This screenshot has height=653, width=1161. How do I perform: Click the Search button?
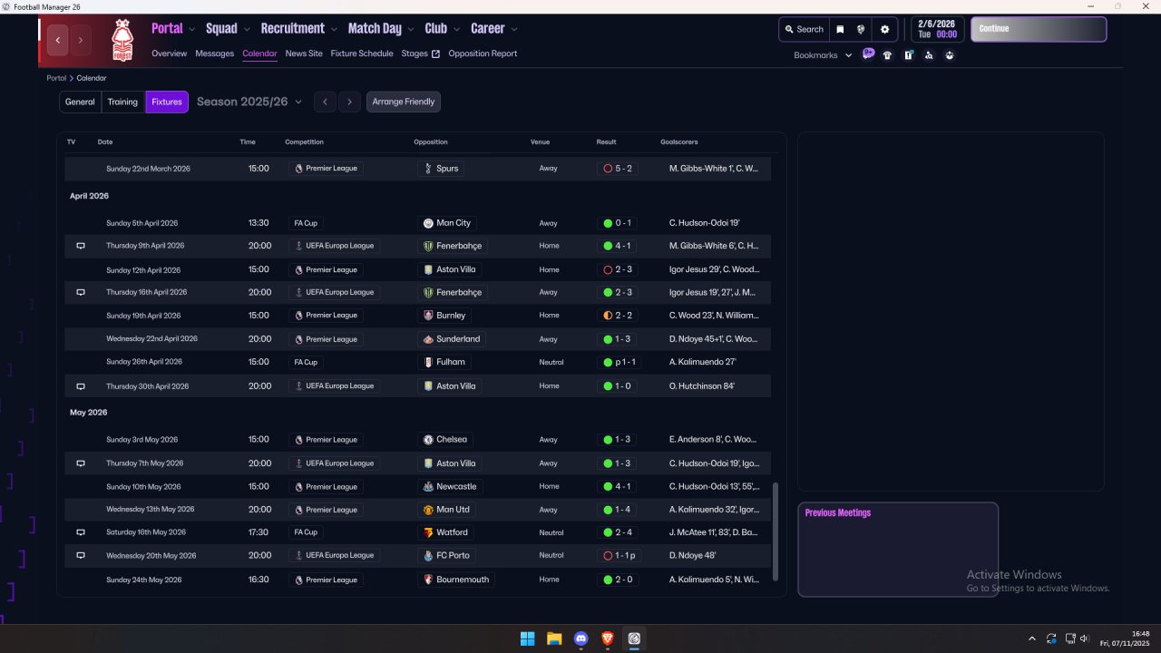point(805,29)
